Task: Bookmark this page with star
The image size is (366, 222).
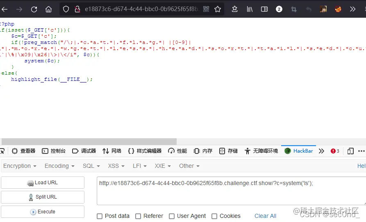Action: [x=218, y=9]
